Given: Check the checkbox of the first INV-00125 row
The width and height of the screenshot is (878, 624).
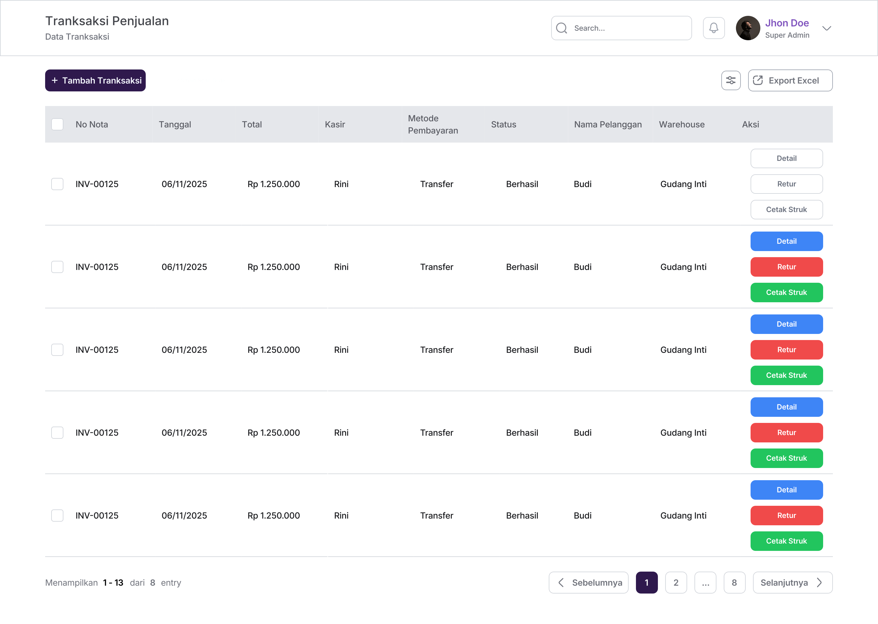Looking at the screenshot, I should click(57, 184).
